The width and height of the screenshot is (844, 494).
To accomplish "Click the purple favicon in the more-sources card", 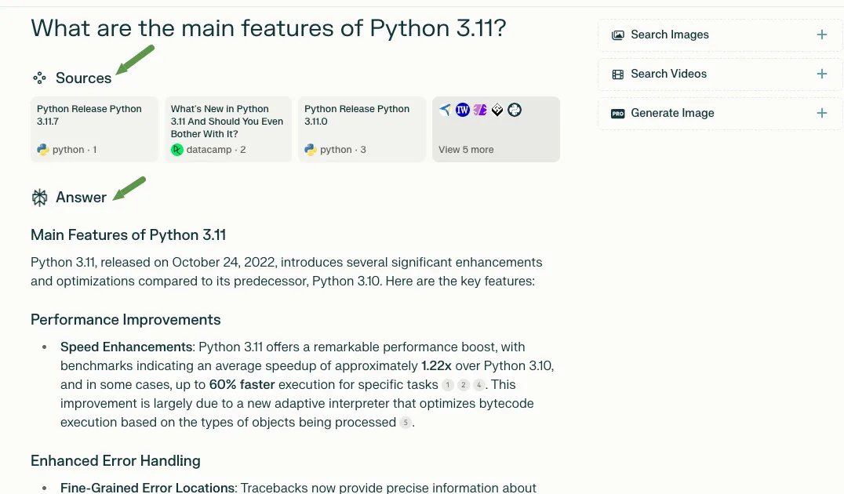I will coord(479,110).
